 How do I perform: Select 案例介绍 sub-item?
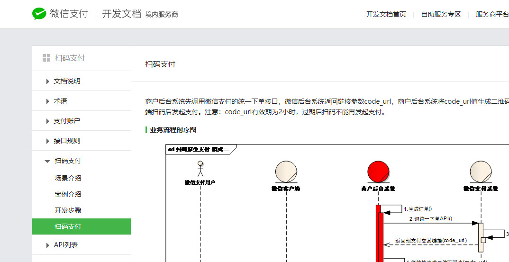[x=68, y=194]
